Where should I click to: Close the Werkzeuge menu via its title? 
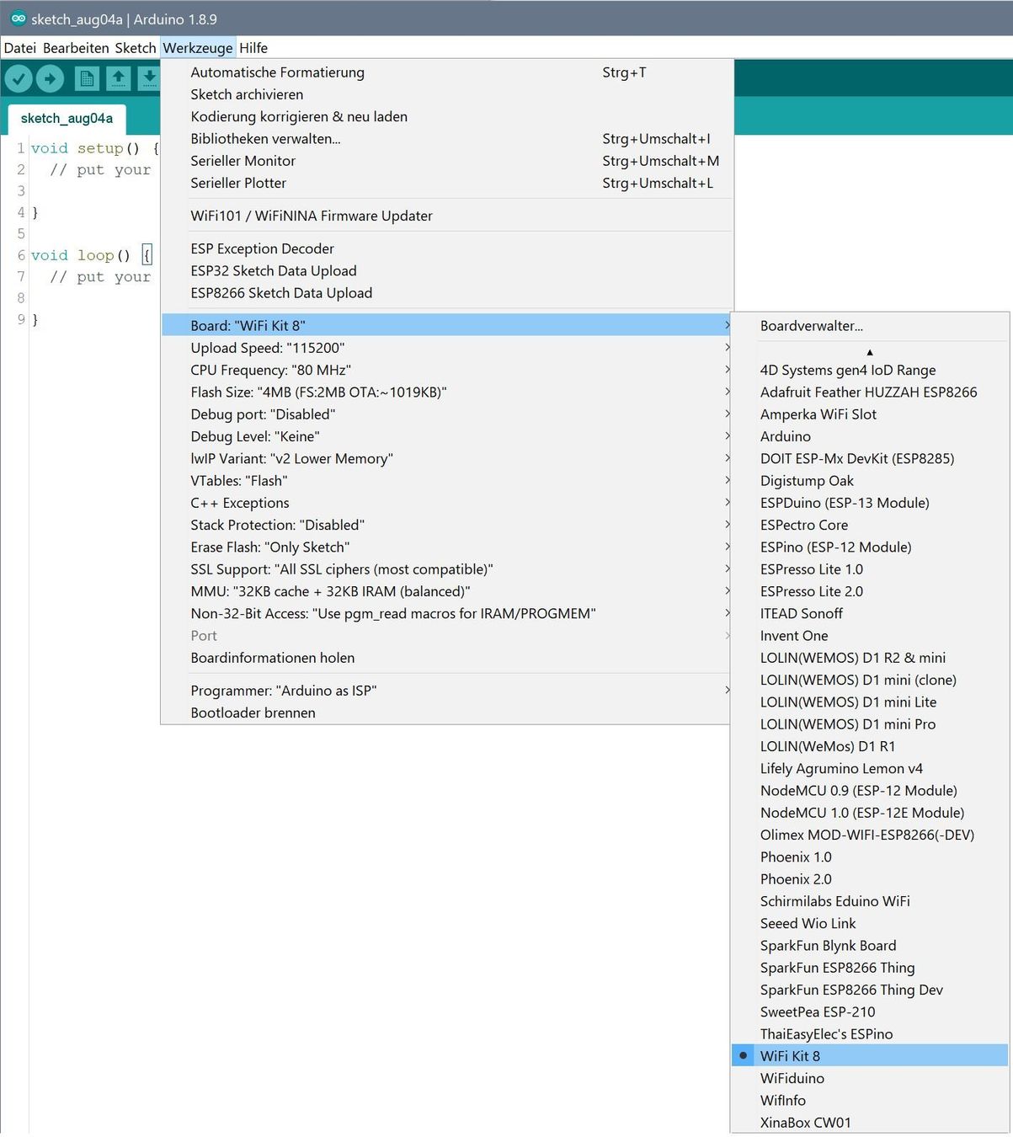198,48
